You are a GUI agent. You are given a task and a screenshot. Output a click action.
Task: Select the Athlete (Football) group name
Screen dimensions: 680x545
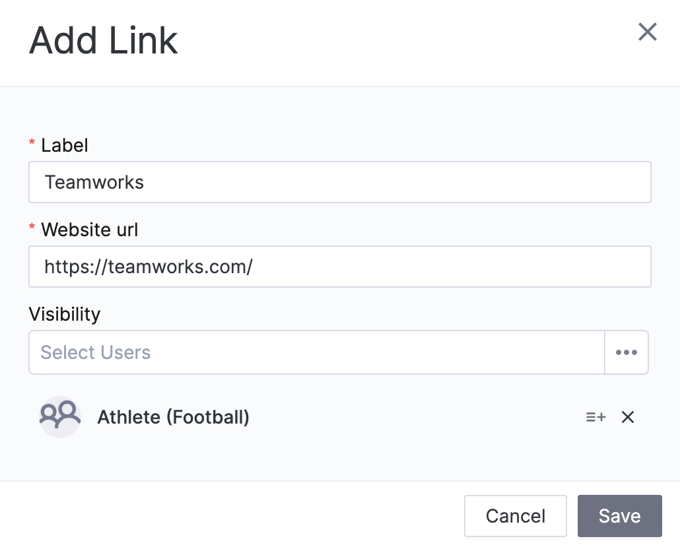coord(173,417)
